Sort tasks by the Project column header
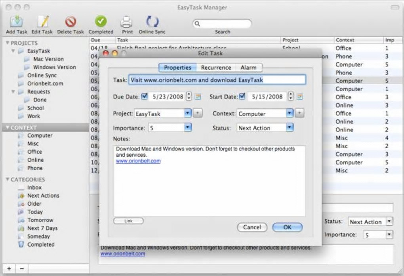 [307, 40]
